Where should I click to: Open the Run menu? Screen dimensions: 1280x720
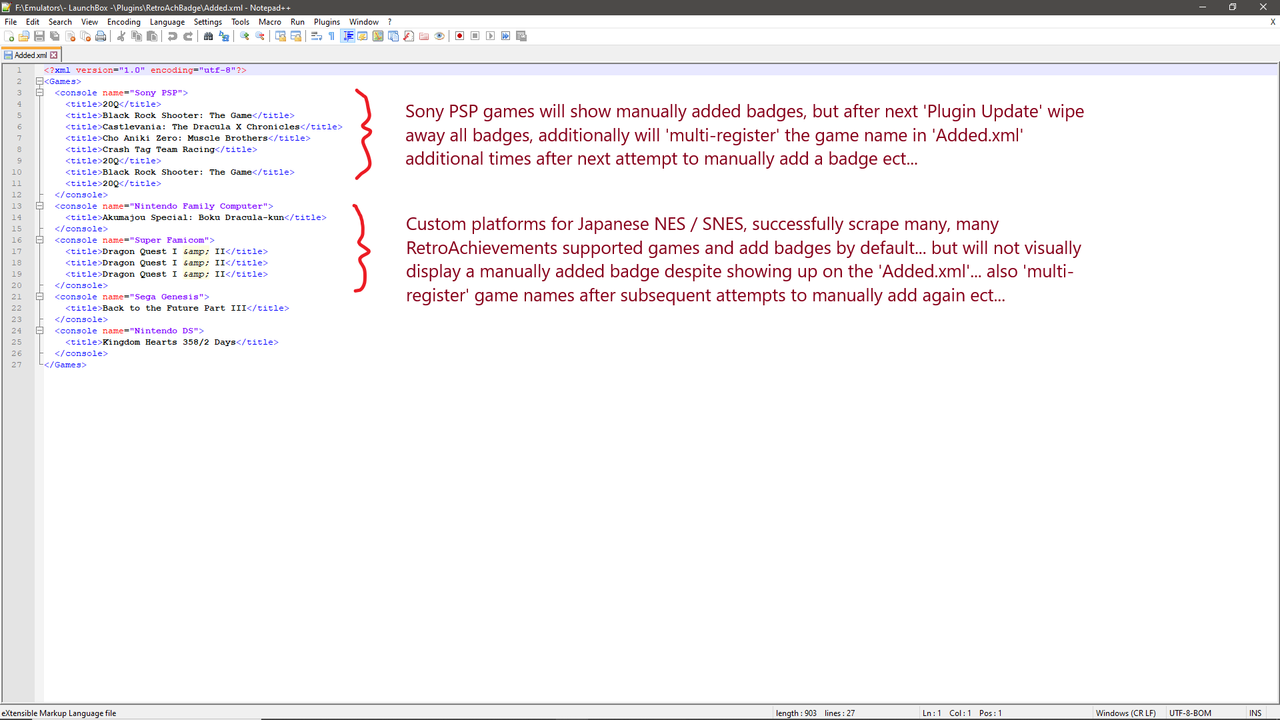click(x=297, y=22)
